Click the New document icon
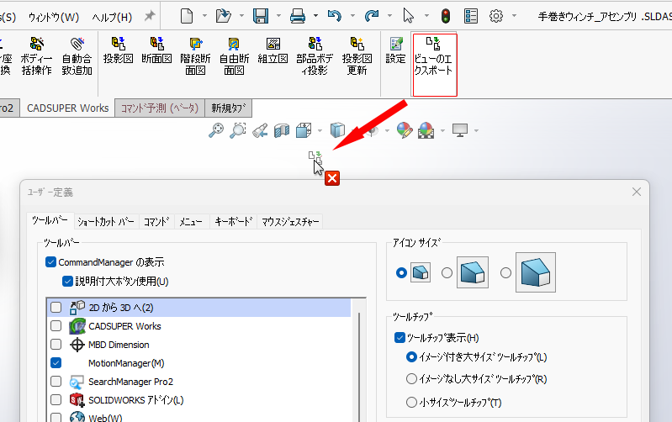This screenshot has height=422, width=672. 187,16
